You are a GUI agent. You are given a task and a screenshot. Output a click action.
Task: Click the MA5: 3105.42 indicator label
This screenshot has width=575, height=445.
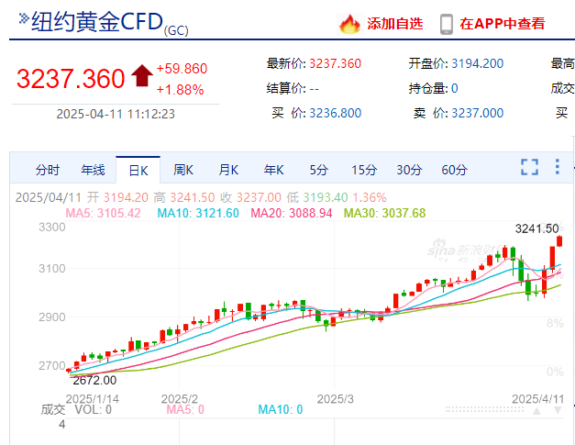tap(103, 213)
